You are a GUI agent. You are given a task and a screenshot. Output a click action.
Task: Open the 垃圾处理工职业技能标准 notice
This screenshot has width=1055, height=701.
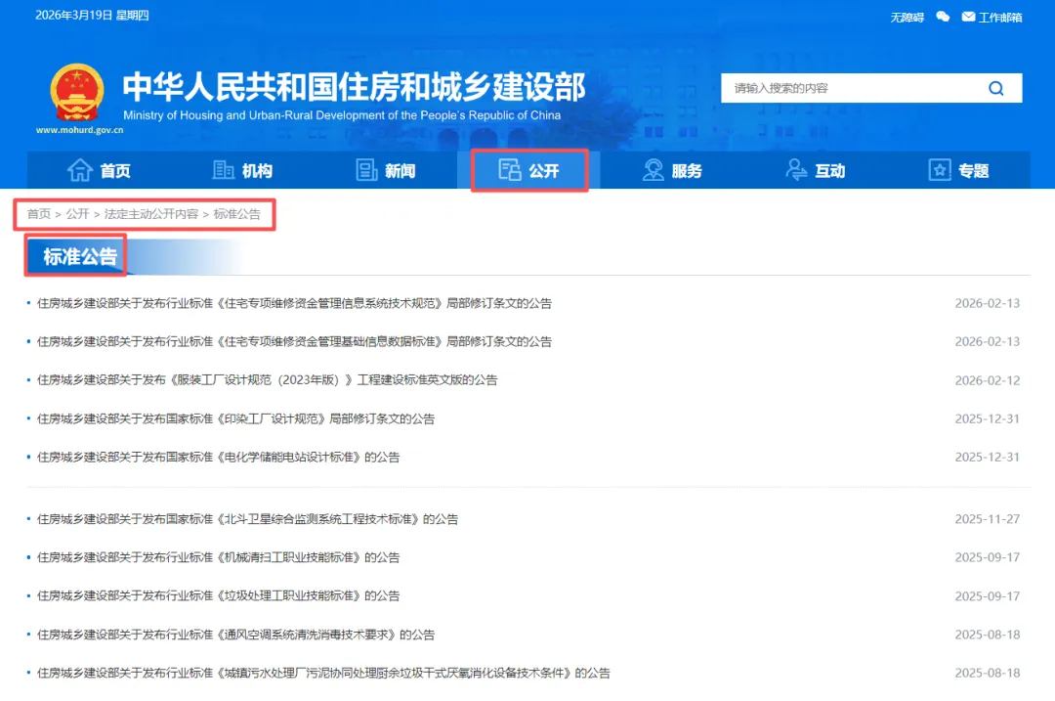[218, 596]
